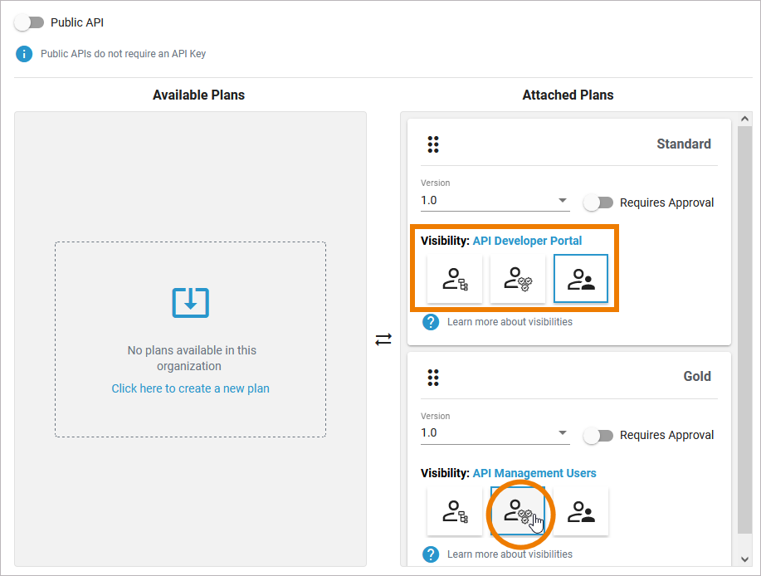Open the Standard plan Version dropdown
The height and width of the screenshot is (576, 761).
pyautogui.click(x=495, y=201)
